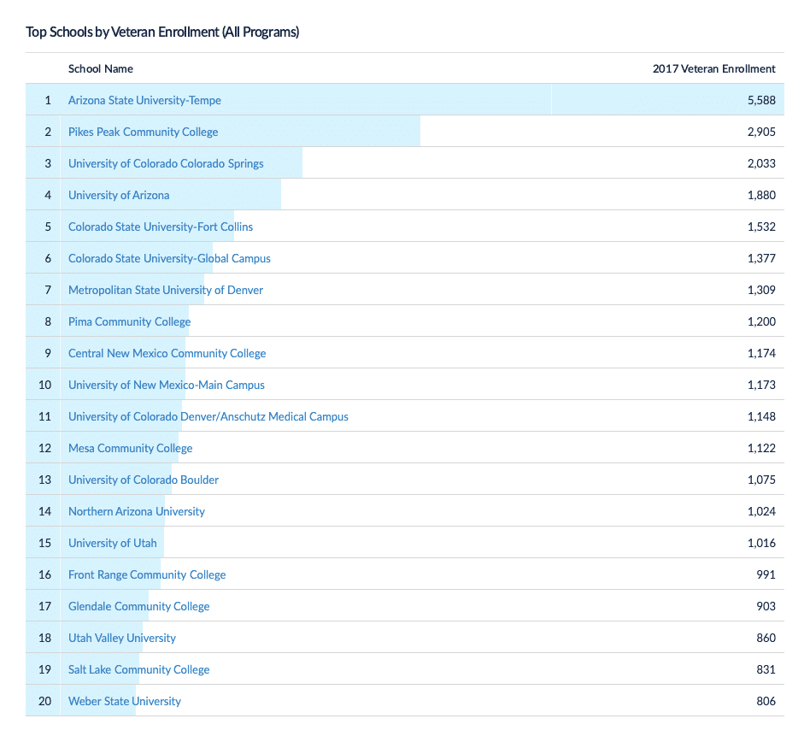Click the 2017 Veteran Enrollment column header

[713, 68]
